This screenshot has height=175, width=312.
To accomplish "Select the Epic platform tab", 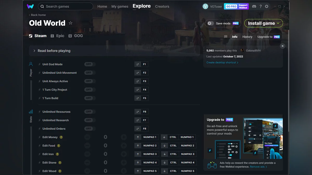I will click(x=57, y=36).
